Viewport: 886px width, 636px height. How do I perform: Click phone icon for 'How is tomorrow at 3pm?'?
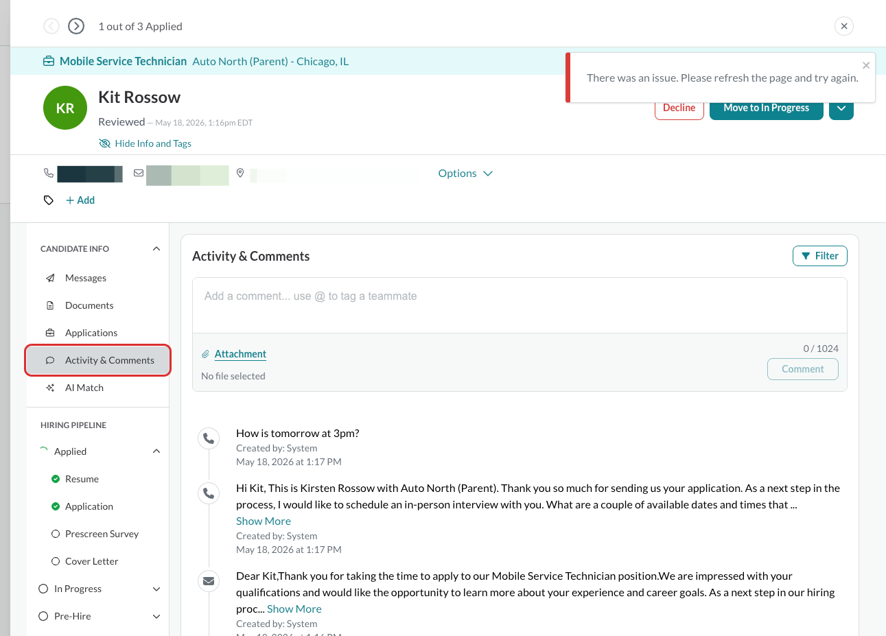[x=209, y=438]
